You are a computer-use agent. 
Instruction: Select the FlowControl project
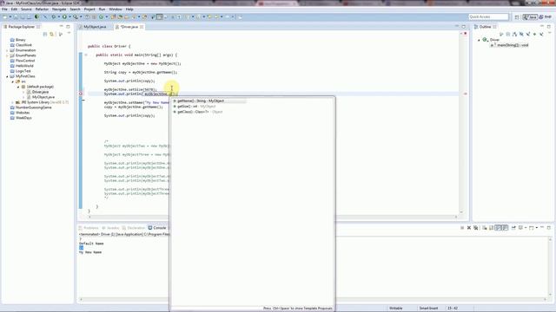point(25,61)
